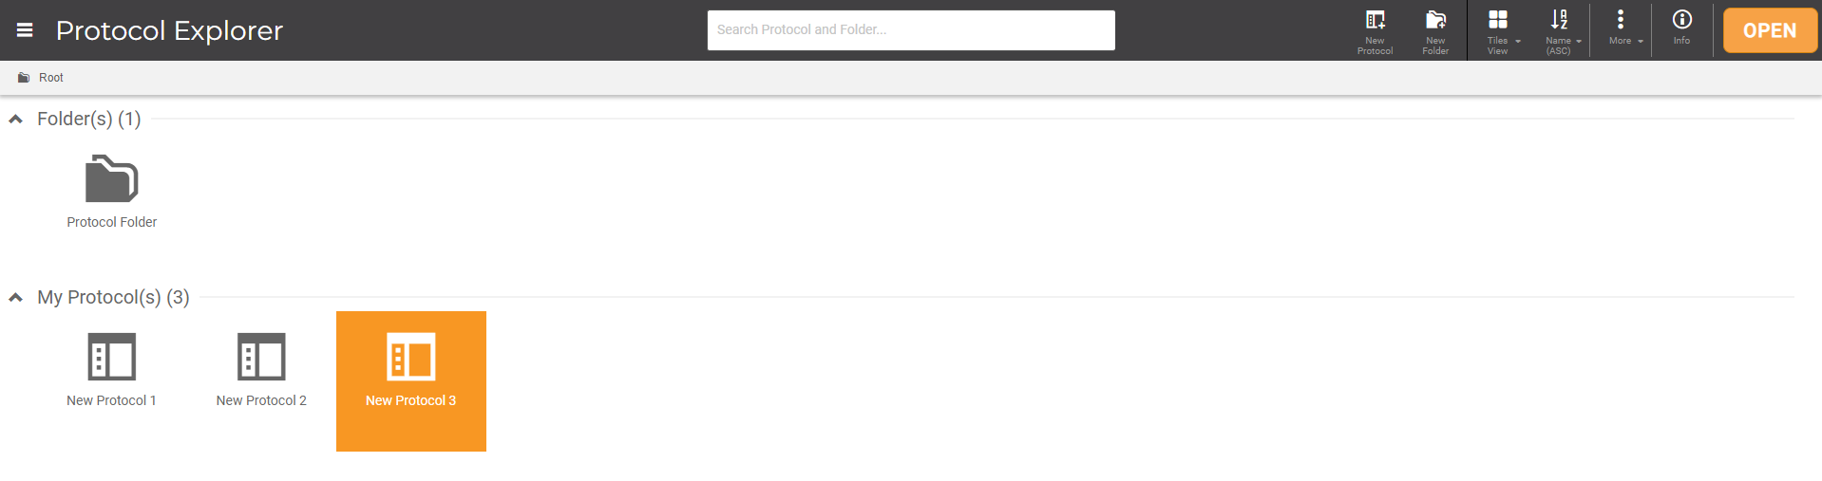1822x481 pixels.
Task: Collapse the My Protocol(s) section
Action: click(x=15, y=298)
